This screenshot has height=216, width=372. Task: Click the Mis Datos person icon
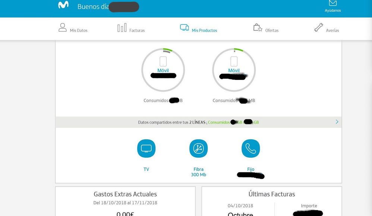pos(63,28)
